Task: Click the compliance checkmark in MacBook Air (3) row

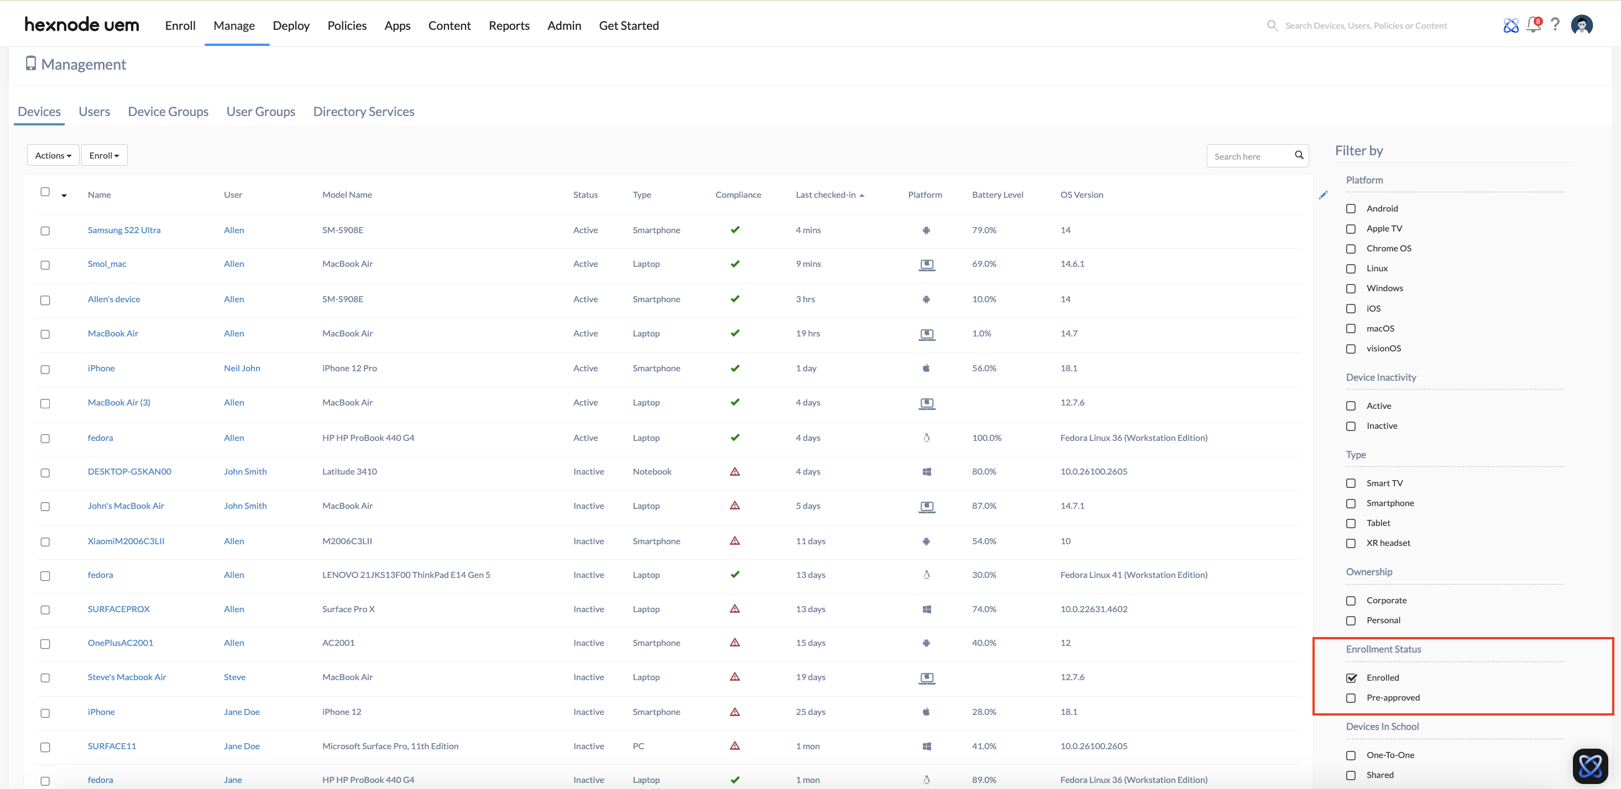Action: click(734, 402)
